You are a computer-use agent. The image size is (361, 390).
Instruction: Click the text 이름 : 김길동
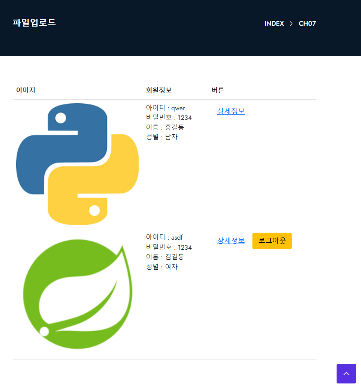(x=165, y=257)
